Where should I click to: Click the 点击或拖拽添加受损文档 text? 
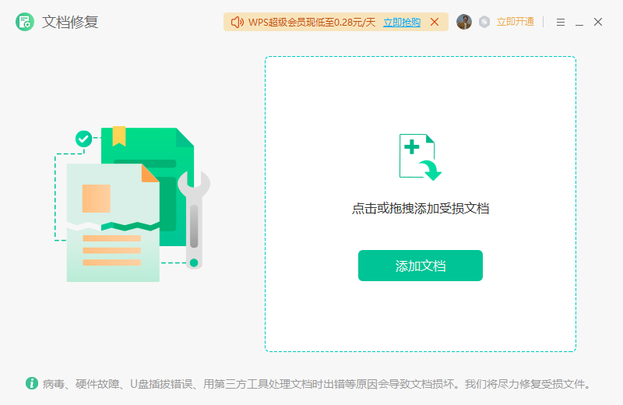tap(421, 209)
